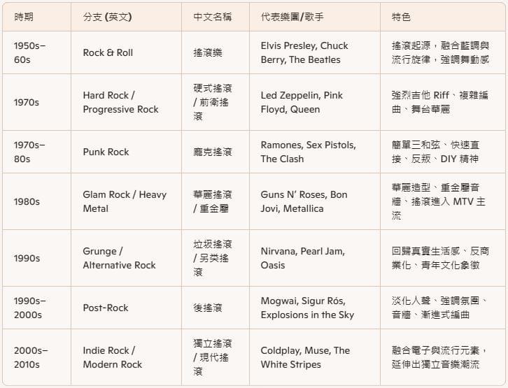Select the Guns N' Roses, Bon Jovi cell
Image resolution: width=508 pixels, height=388 pixels.
pos(315,201)
